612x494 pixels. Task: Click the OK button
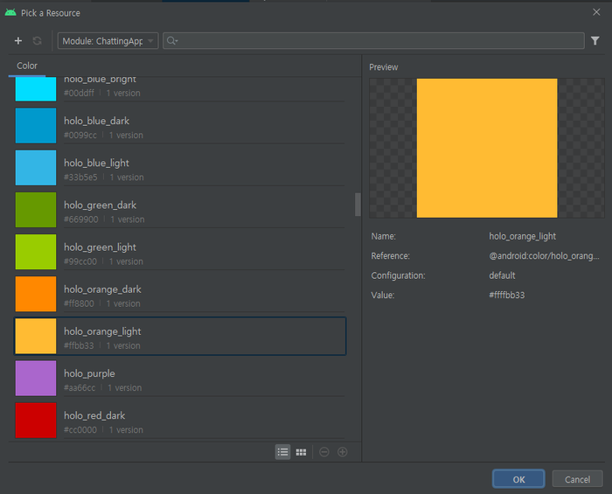point(518,479)
